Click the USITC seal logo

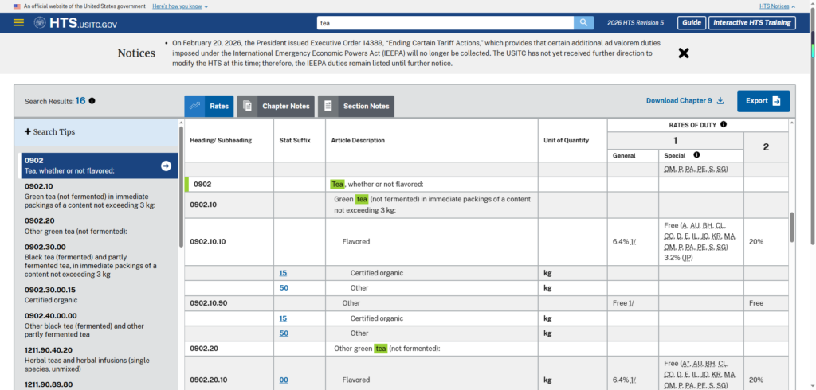click(x=40, y=23)
